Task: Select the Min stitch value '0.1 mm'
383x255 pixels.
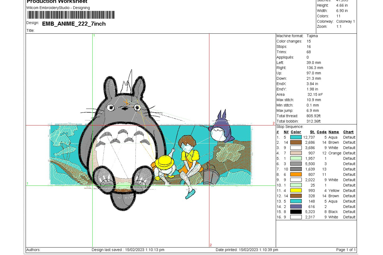Action: (x=313, y=105)
